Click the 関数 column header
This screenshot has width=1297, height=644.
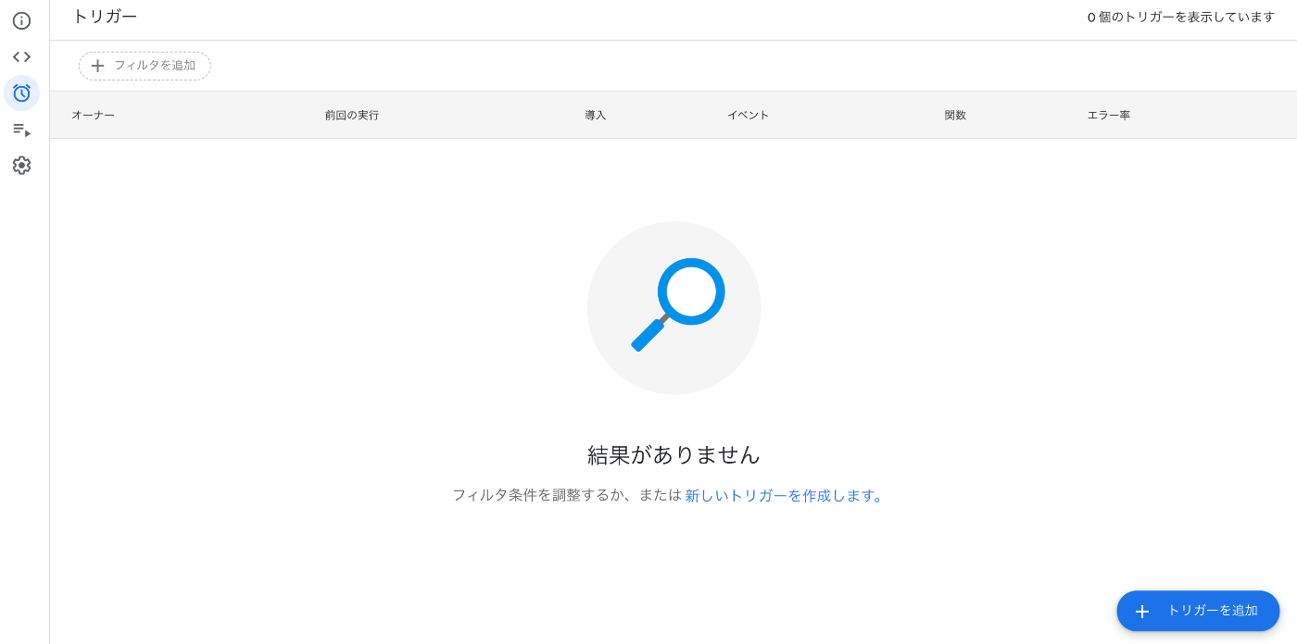click(x=955, y=115)
